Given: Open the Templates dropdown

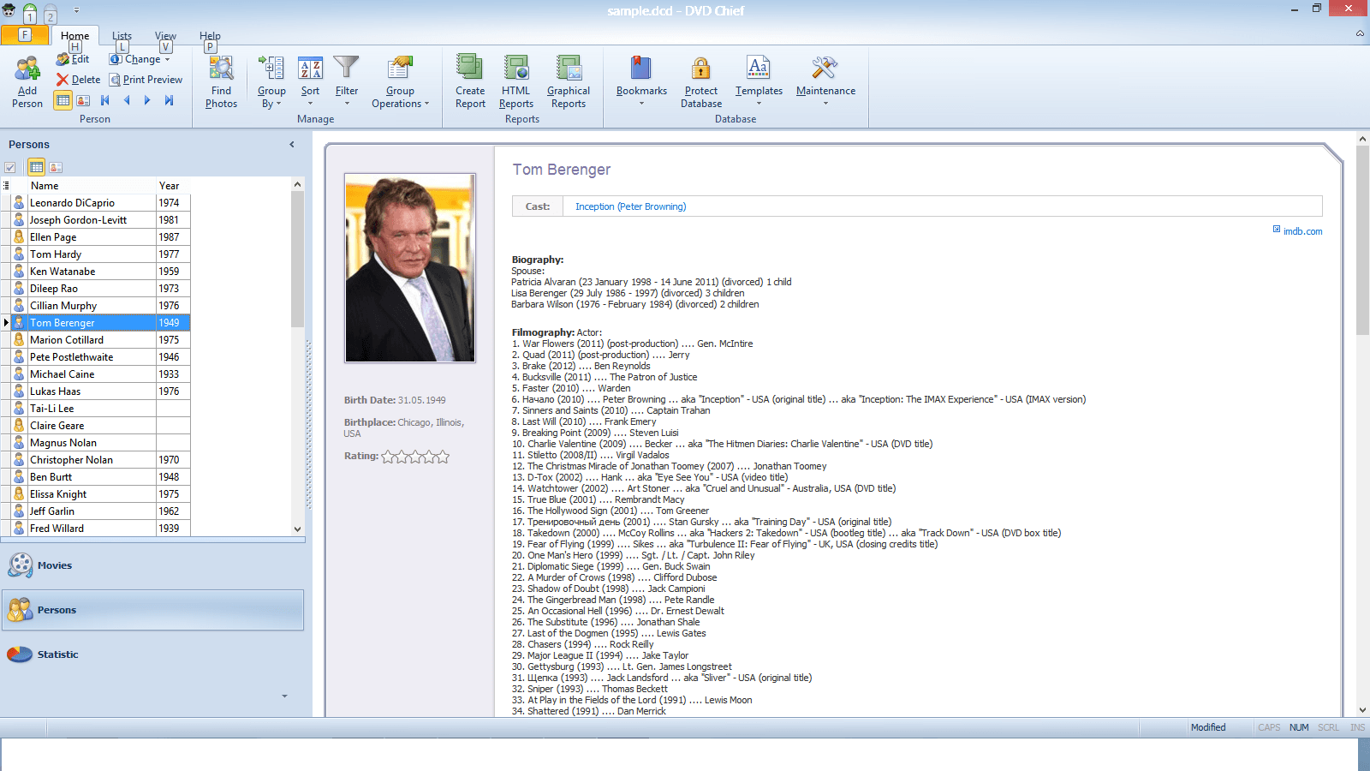Looking at the screenshot, I should (759, 82).
